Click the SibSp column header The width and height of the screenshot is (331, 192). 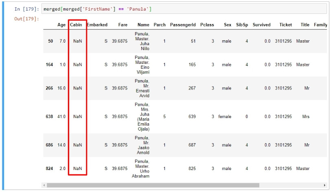pos(242,25)
